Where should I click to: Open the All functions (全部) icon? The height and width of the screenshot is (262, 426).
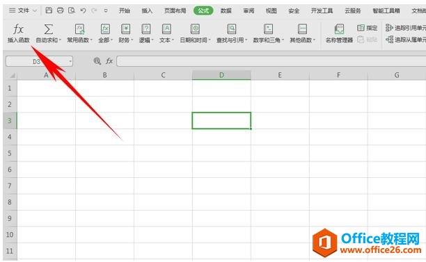[105, 29]
